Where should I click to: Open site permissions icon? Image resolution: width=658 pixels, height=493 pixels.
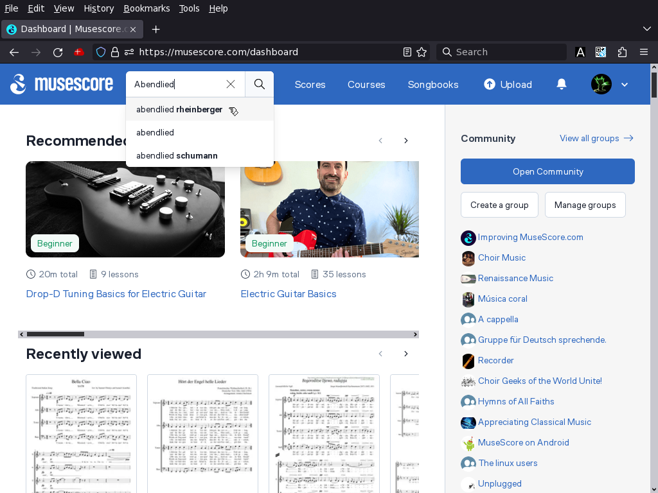click(129, 52)
